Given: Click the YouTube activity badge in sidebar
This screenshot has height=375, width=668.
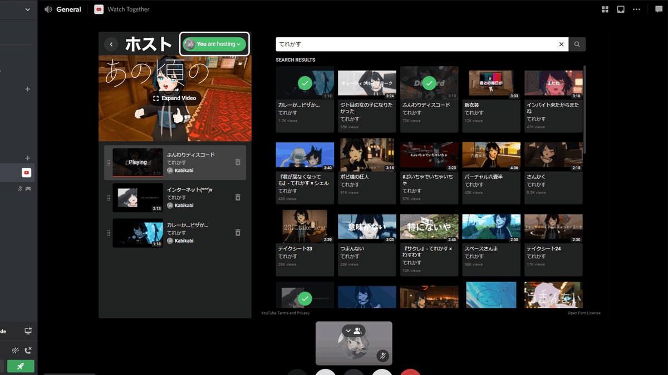Looking at the screenshot, I should [26, 173].
